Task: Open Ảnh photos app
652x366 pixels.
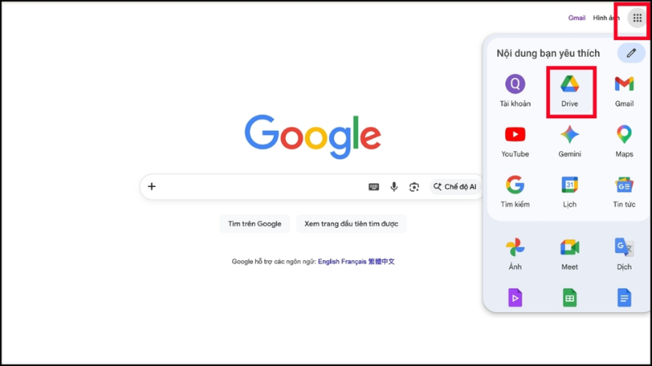Action: [x=515, y=255]
